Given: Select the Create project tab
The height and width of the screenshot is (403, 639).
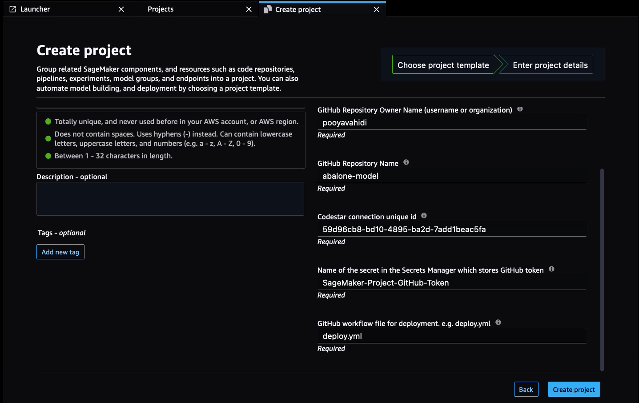Looking at the screenshot, I should pyautogui.click(x=322, y=9).
